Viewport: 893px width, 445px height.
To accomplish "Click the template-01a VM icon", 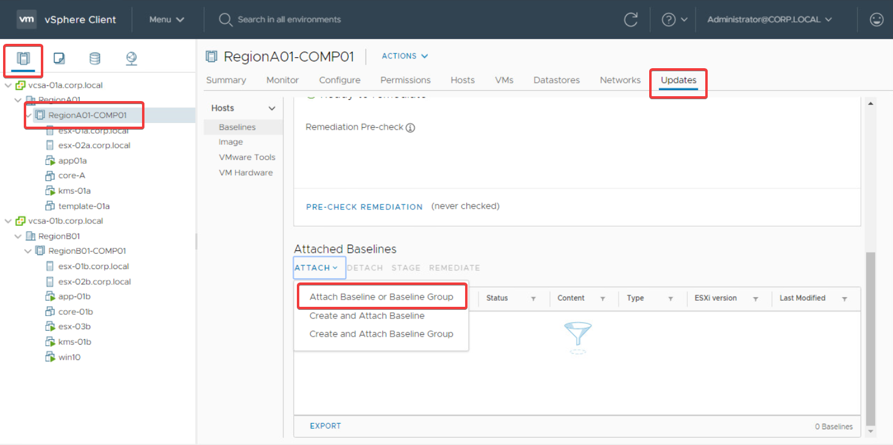I will (x=50, y=206).
